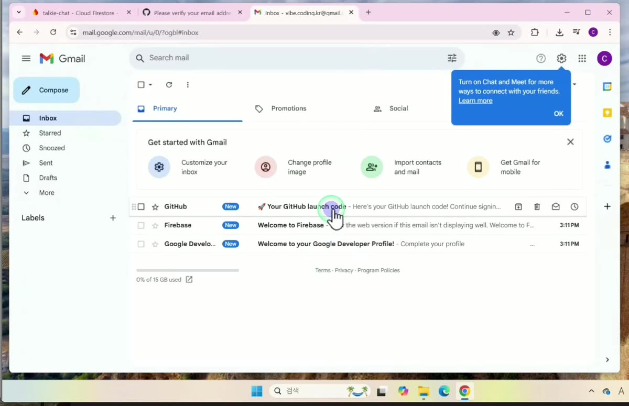Open the Starred folder
Screen dimensions: 629x406
click(x=50, y=133)
